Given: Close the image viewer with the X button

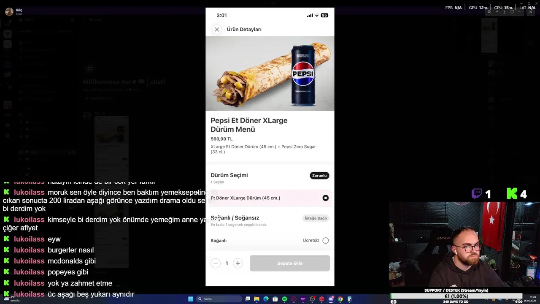Looking at the screenshot, I should click(531, 12).
